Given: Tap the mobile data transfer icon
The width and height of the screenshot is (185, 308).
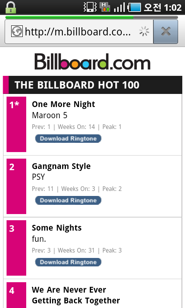Looking at the screenshot, I should 105,7.
